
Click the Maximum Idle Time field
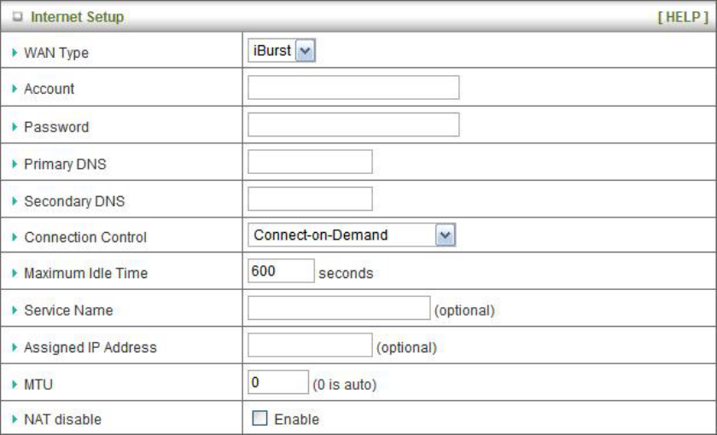coord(280,271)
